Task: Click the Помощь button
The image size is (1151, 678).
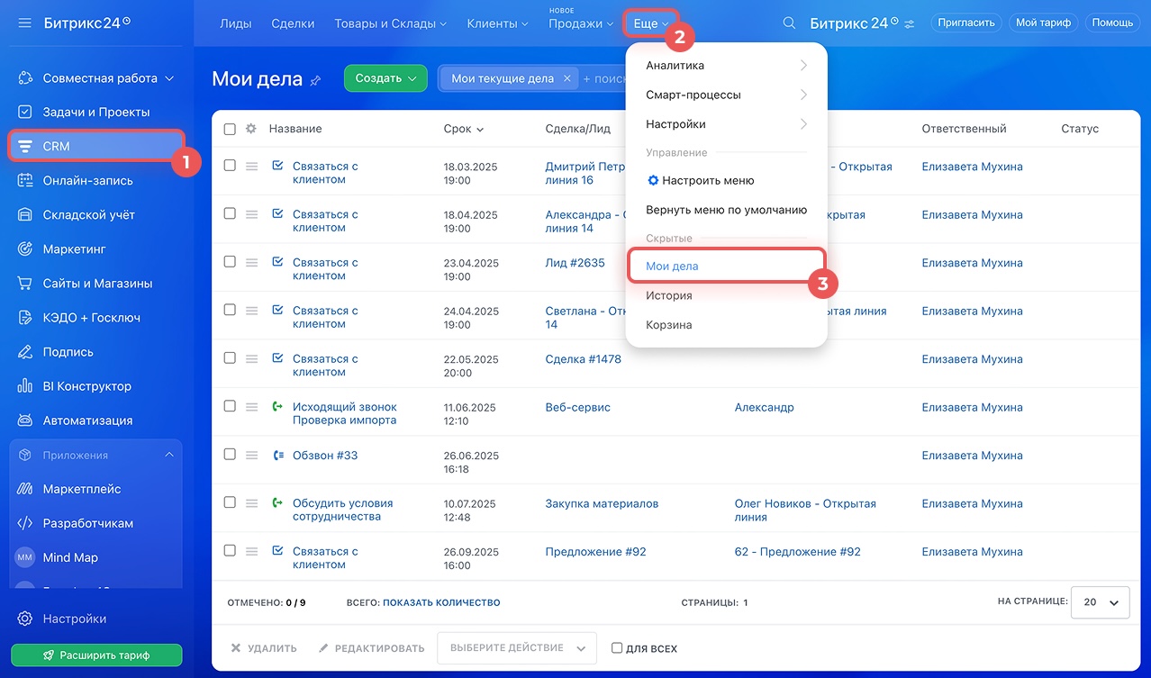Action: [x=1112, y=23]
